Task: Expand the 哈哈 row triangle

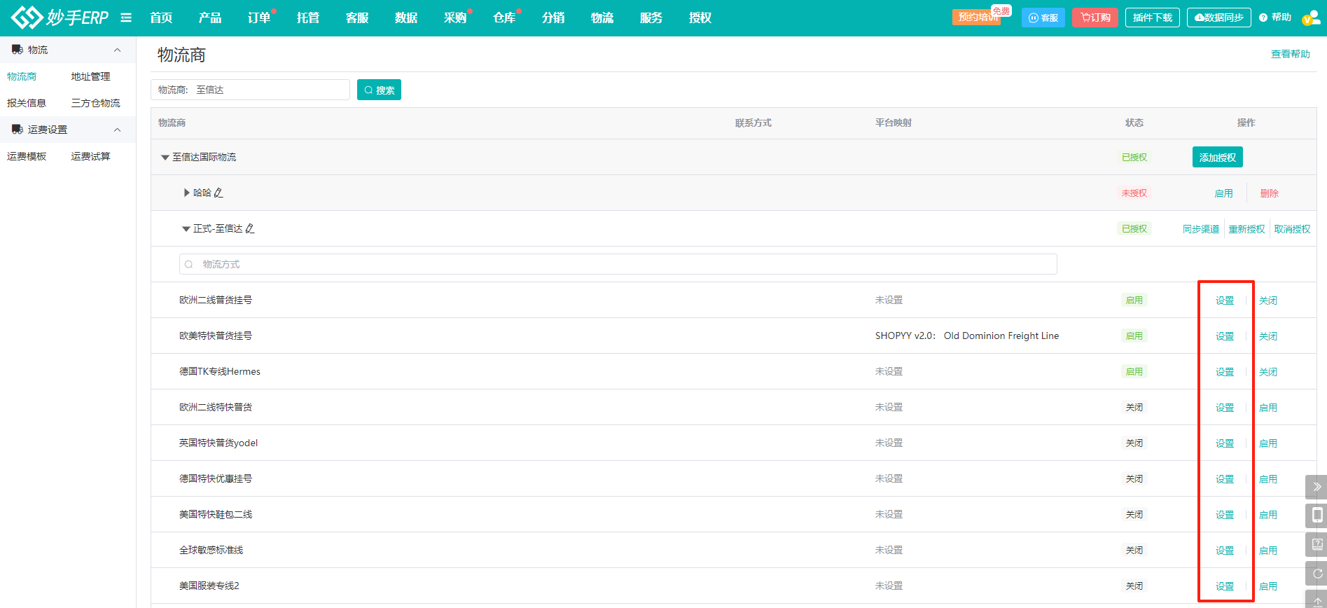Action: tap(187, 193)
